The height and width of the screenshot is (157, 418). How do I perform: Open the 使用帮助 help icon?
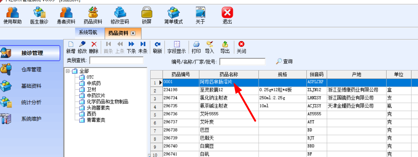coord(13,16)
